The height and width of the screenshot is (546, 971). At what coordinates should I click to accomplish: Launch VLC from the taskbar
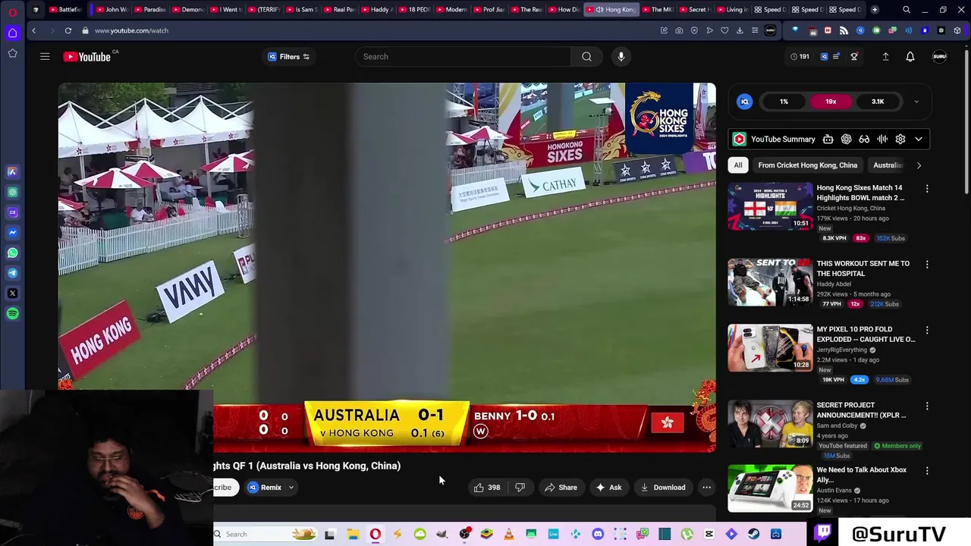pos(508,534)
